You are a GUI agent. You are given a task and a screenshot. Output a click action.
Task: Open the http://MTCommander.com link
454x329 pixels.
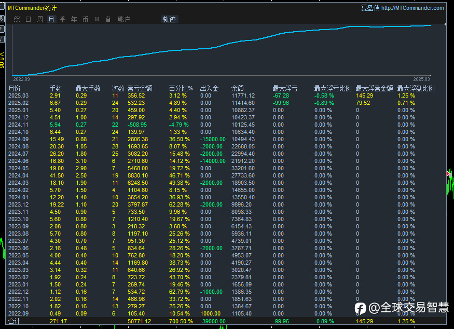(x=412, y=8)
